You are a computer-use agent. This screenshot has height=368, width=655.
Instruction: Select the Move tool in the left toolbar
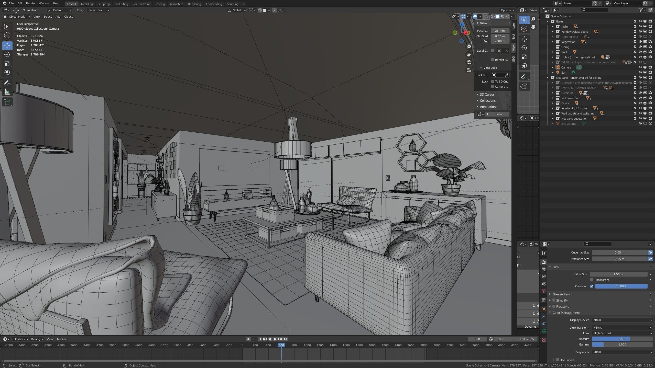coord(7,45)
